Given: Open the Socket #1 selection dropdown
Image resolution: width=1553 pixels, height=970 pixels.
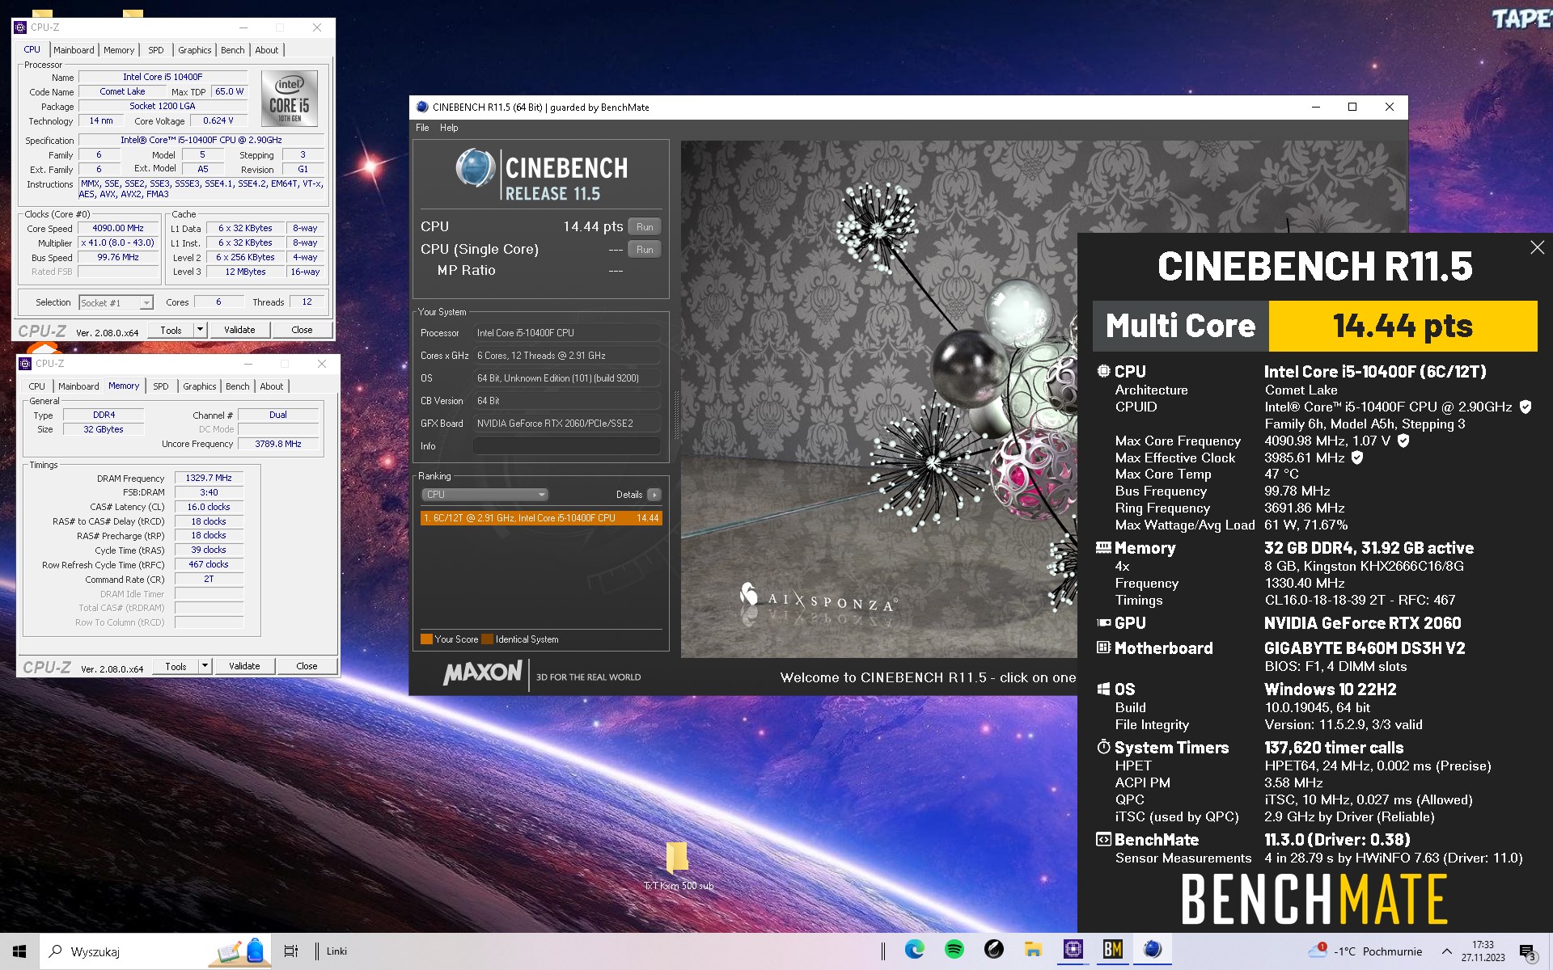Looking at the screenshot, I should click(116, 302).
